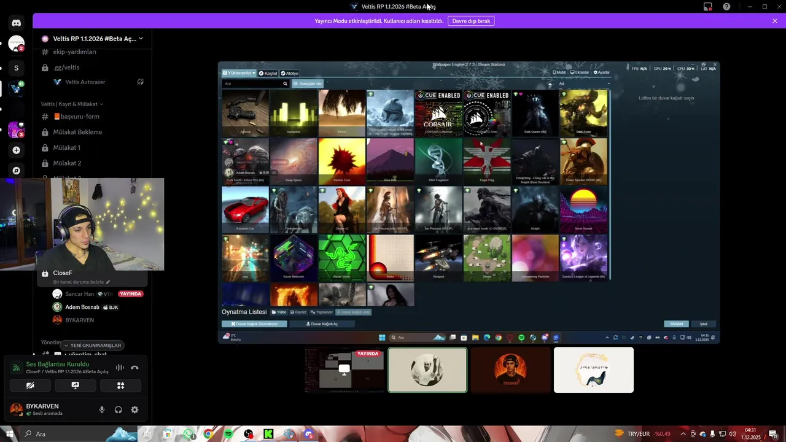Select BYKARVEN participant tile in call strip
The image size is (786, 442).
[511, 370]
